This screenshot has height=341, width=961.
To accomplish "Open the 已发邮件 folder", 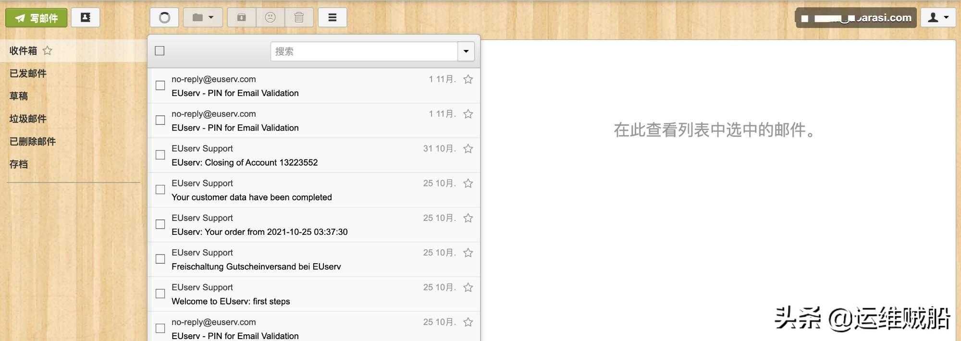I will [28, 73].
